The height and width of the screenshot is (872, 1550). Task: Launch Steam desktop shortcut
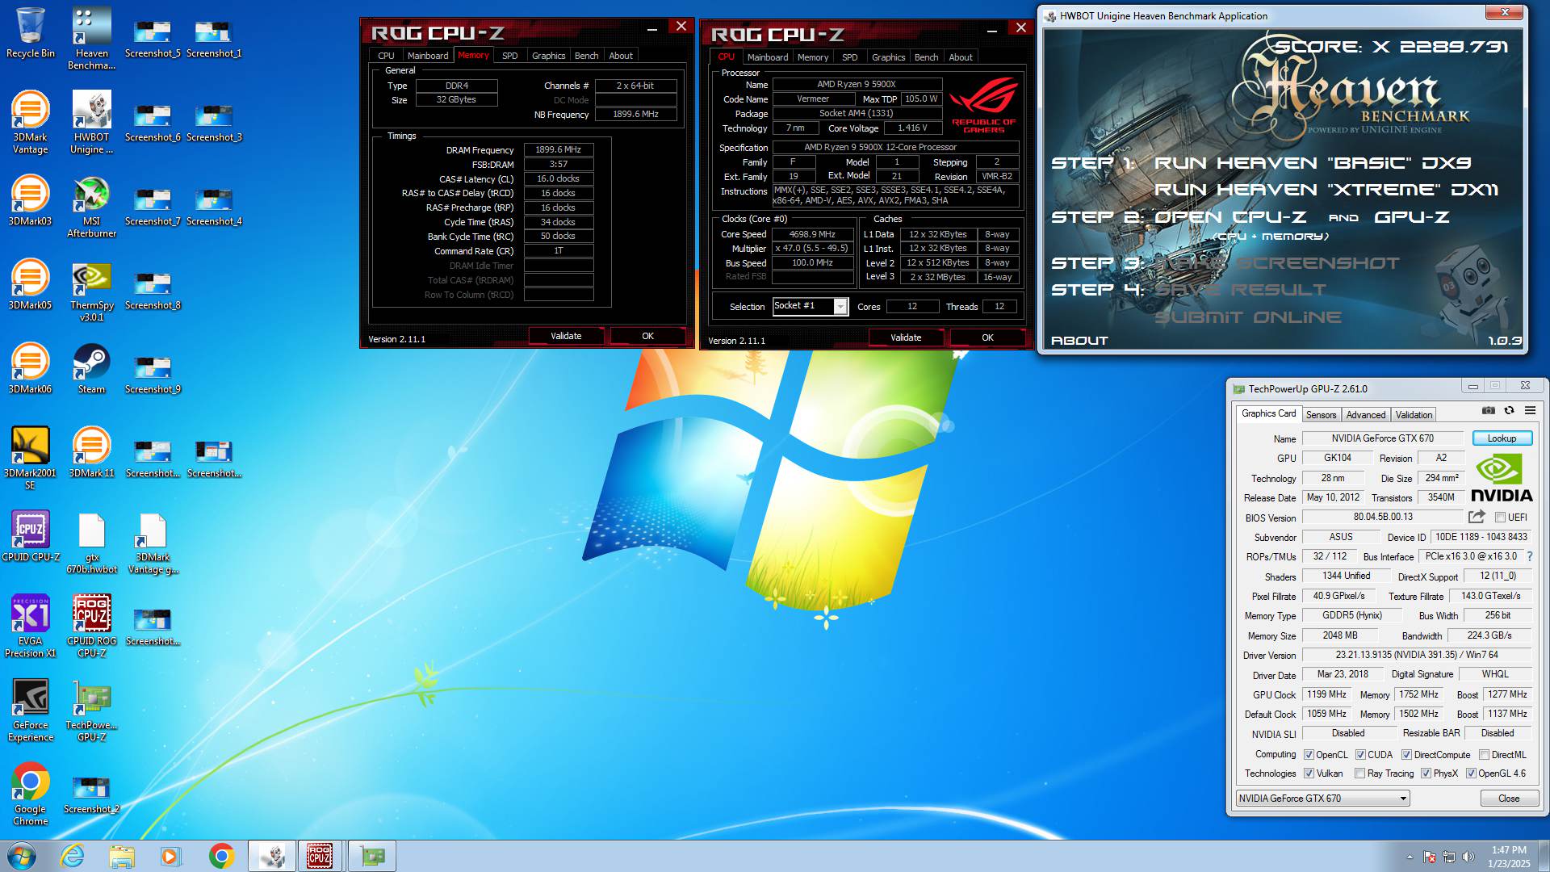point(91,367)
